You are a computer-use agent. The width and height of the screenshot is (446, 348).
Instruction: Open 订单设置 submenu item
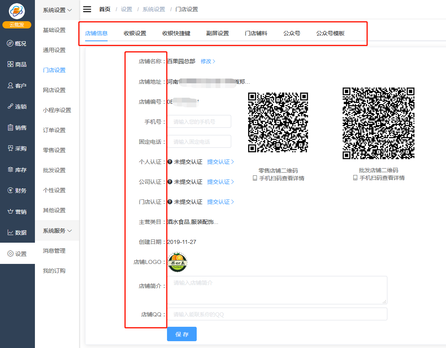[54, 130]
